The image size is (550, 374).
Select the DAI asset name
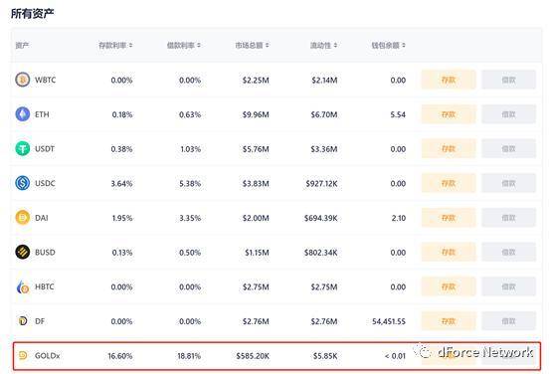[42, 218]
